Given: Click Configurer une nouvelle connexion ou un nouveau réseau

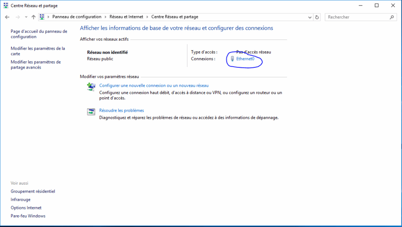Looking at the screenshot, I should 153,85.
